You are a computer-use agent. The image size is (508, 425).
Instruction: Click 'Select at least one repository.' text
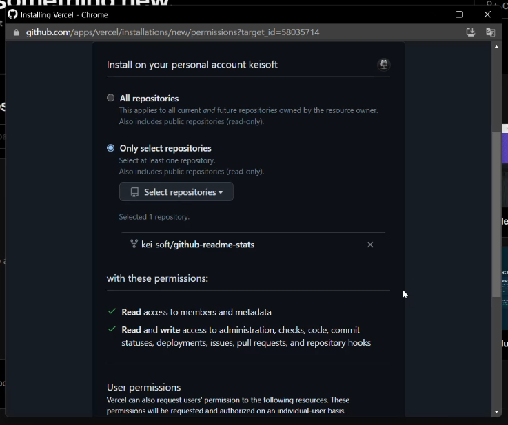point(167,160)
